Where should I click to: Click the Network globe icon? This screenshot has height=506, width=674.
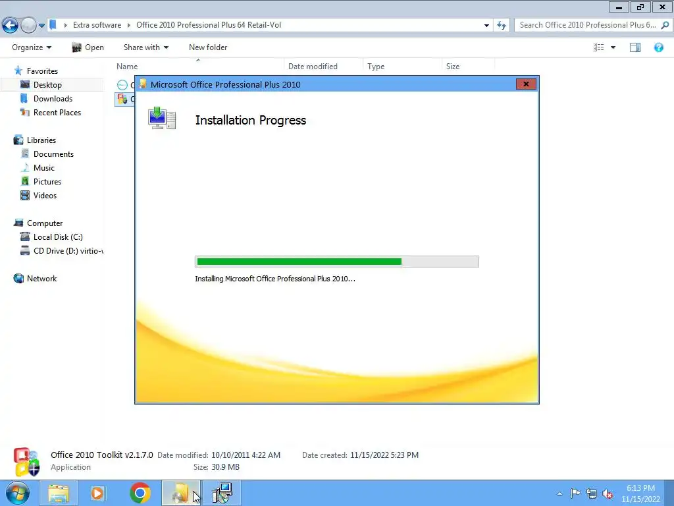click(18, 279)
